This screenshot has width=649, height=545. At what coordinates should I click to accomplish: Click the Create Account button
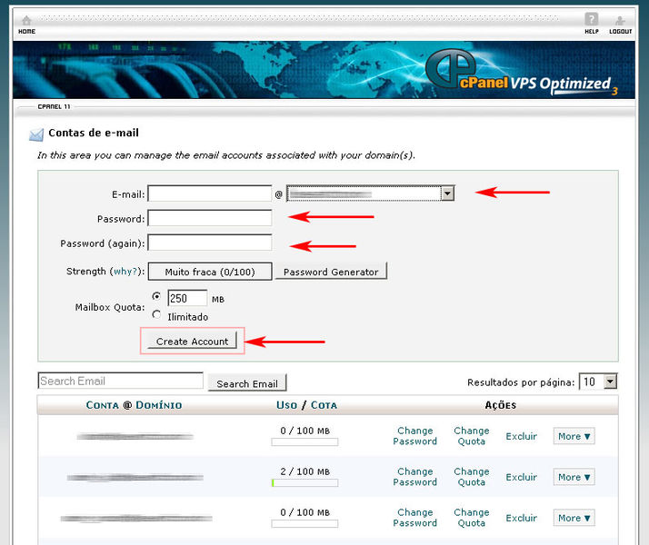(x=192, y=342)
